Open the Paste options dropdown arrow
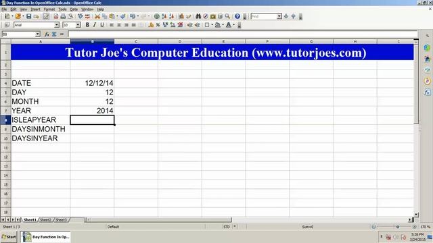The height and width of the screenshot is (243, 433). point(117,16)
